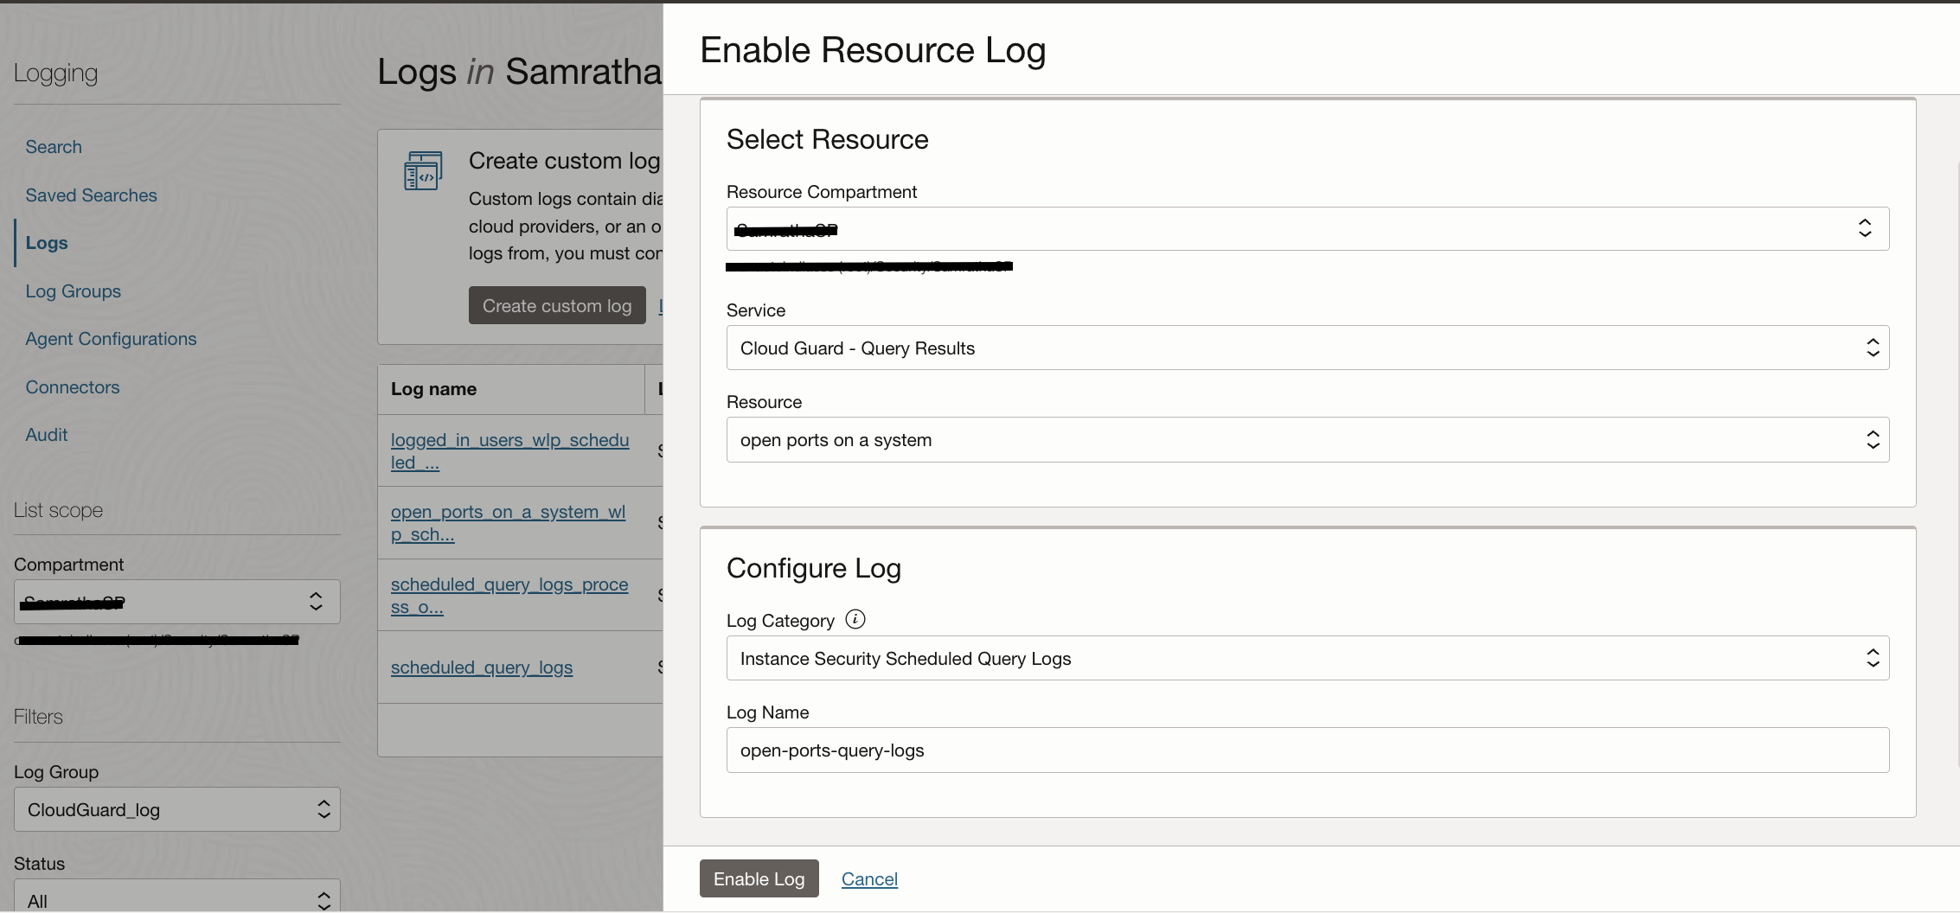Open the Resource dropdown showing open ports
This screenshot has width=1960, height=913.
pos(1307,440)
